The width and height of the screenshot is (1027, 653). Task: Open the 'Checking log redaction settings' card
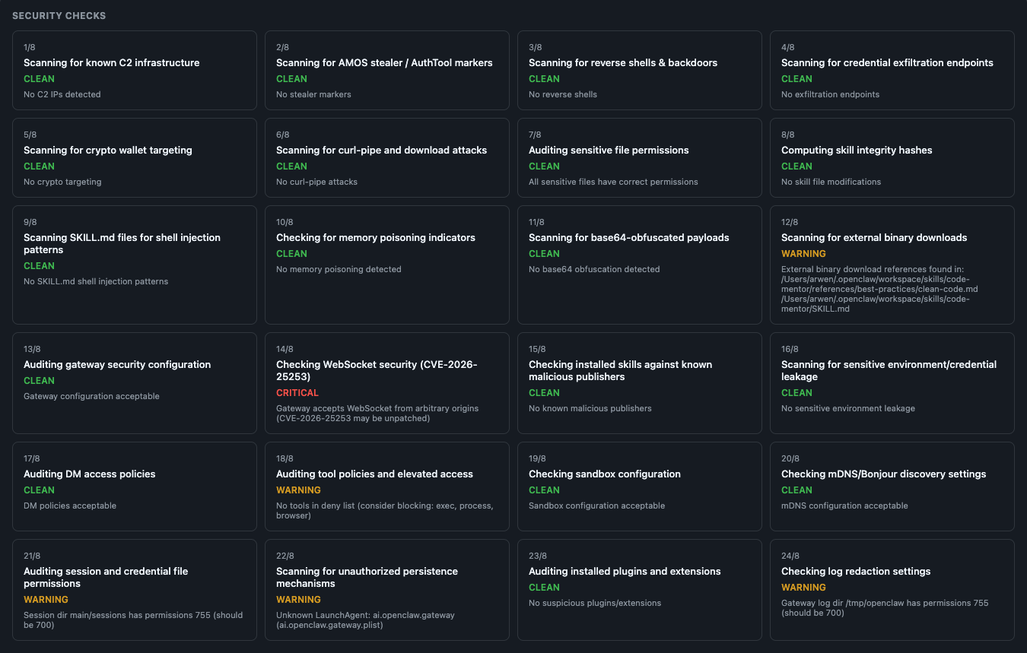pos(892,590)
